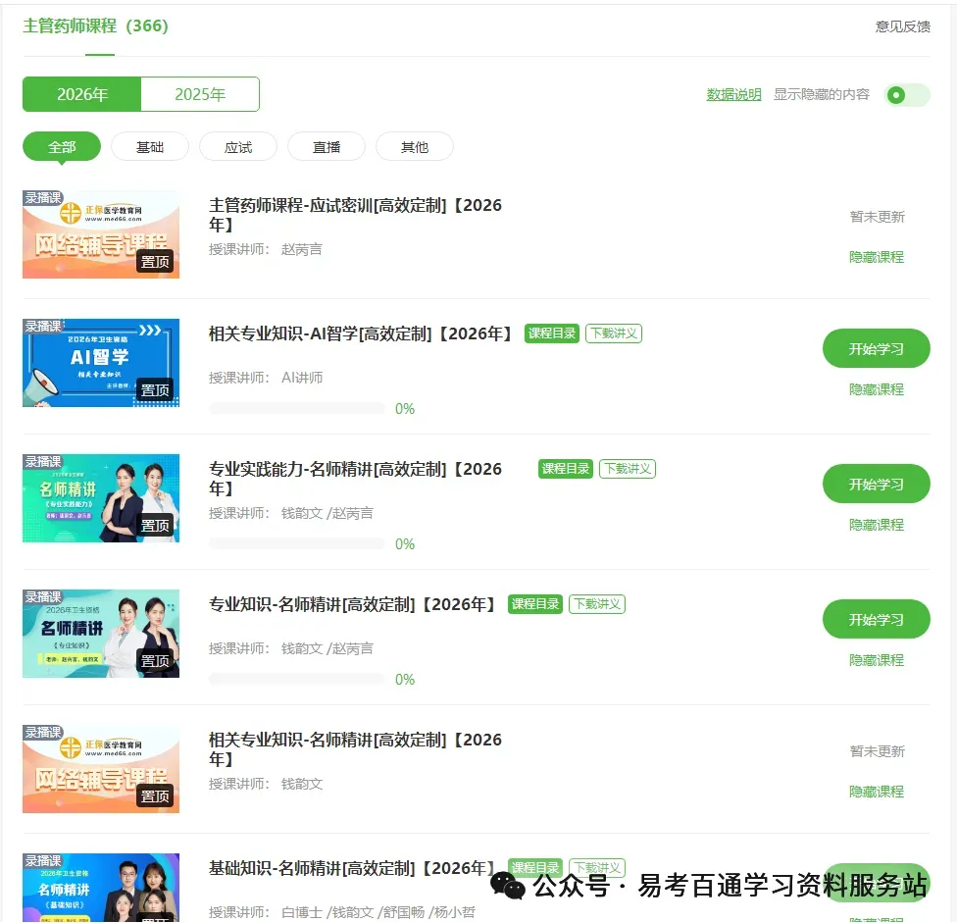Open 课程目录 for AI智学 course
Screen dimensions: 957x923
coord(552,333)
